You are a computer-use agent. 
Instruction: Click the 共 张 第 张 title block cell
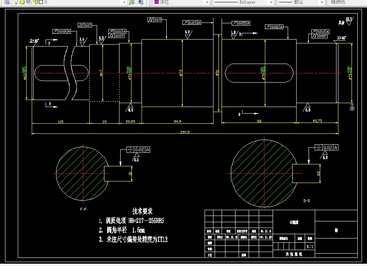(x=294, y=254)
